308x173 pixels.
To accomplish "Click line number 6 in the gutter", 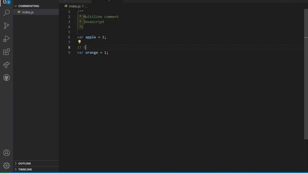I will (x=69, y=37).
